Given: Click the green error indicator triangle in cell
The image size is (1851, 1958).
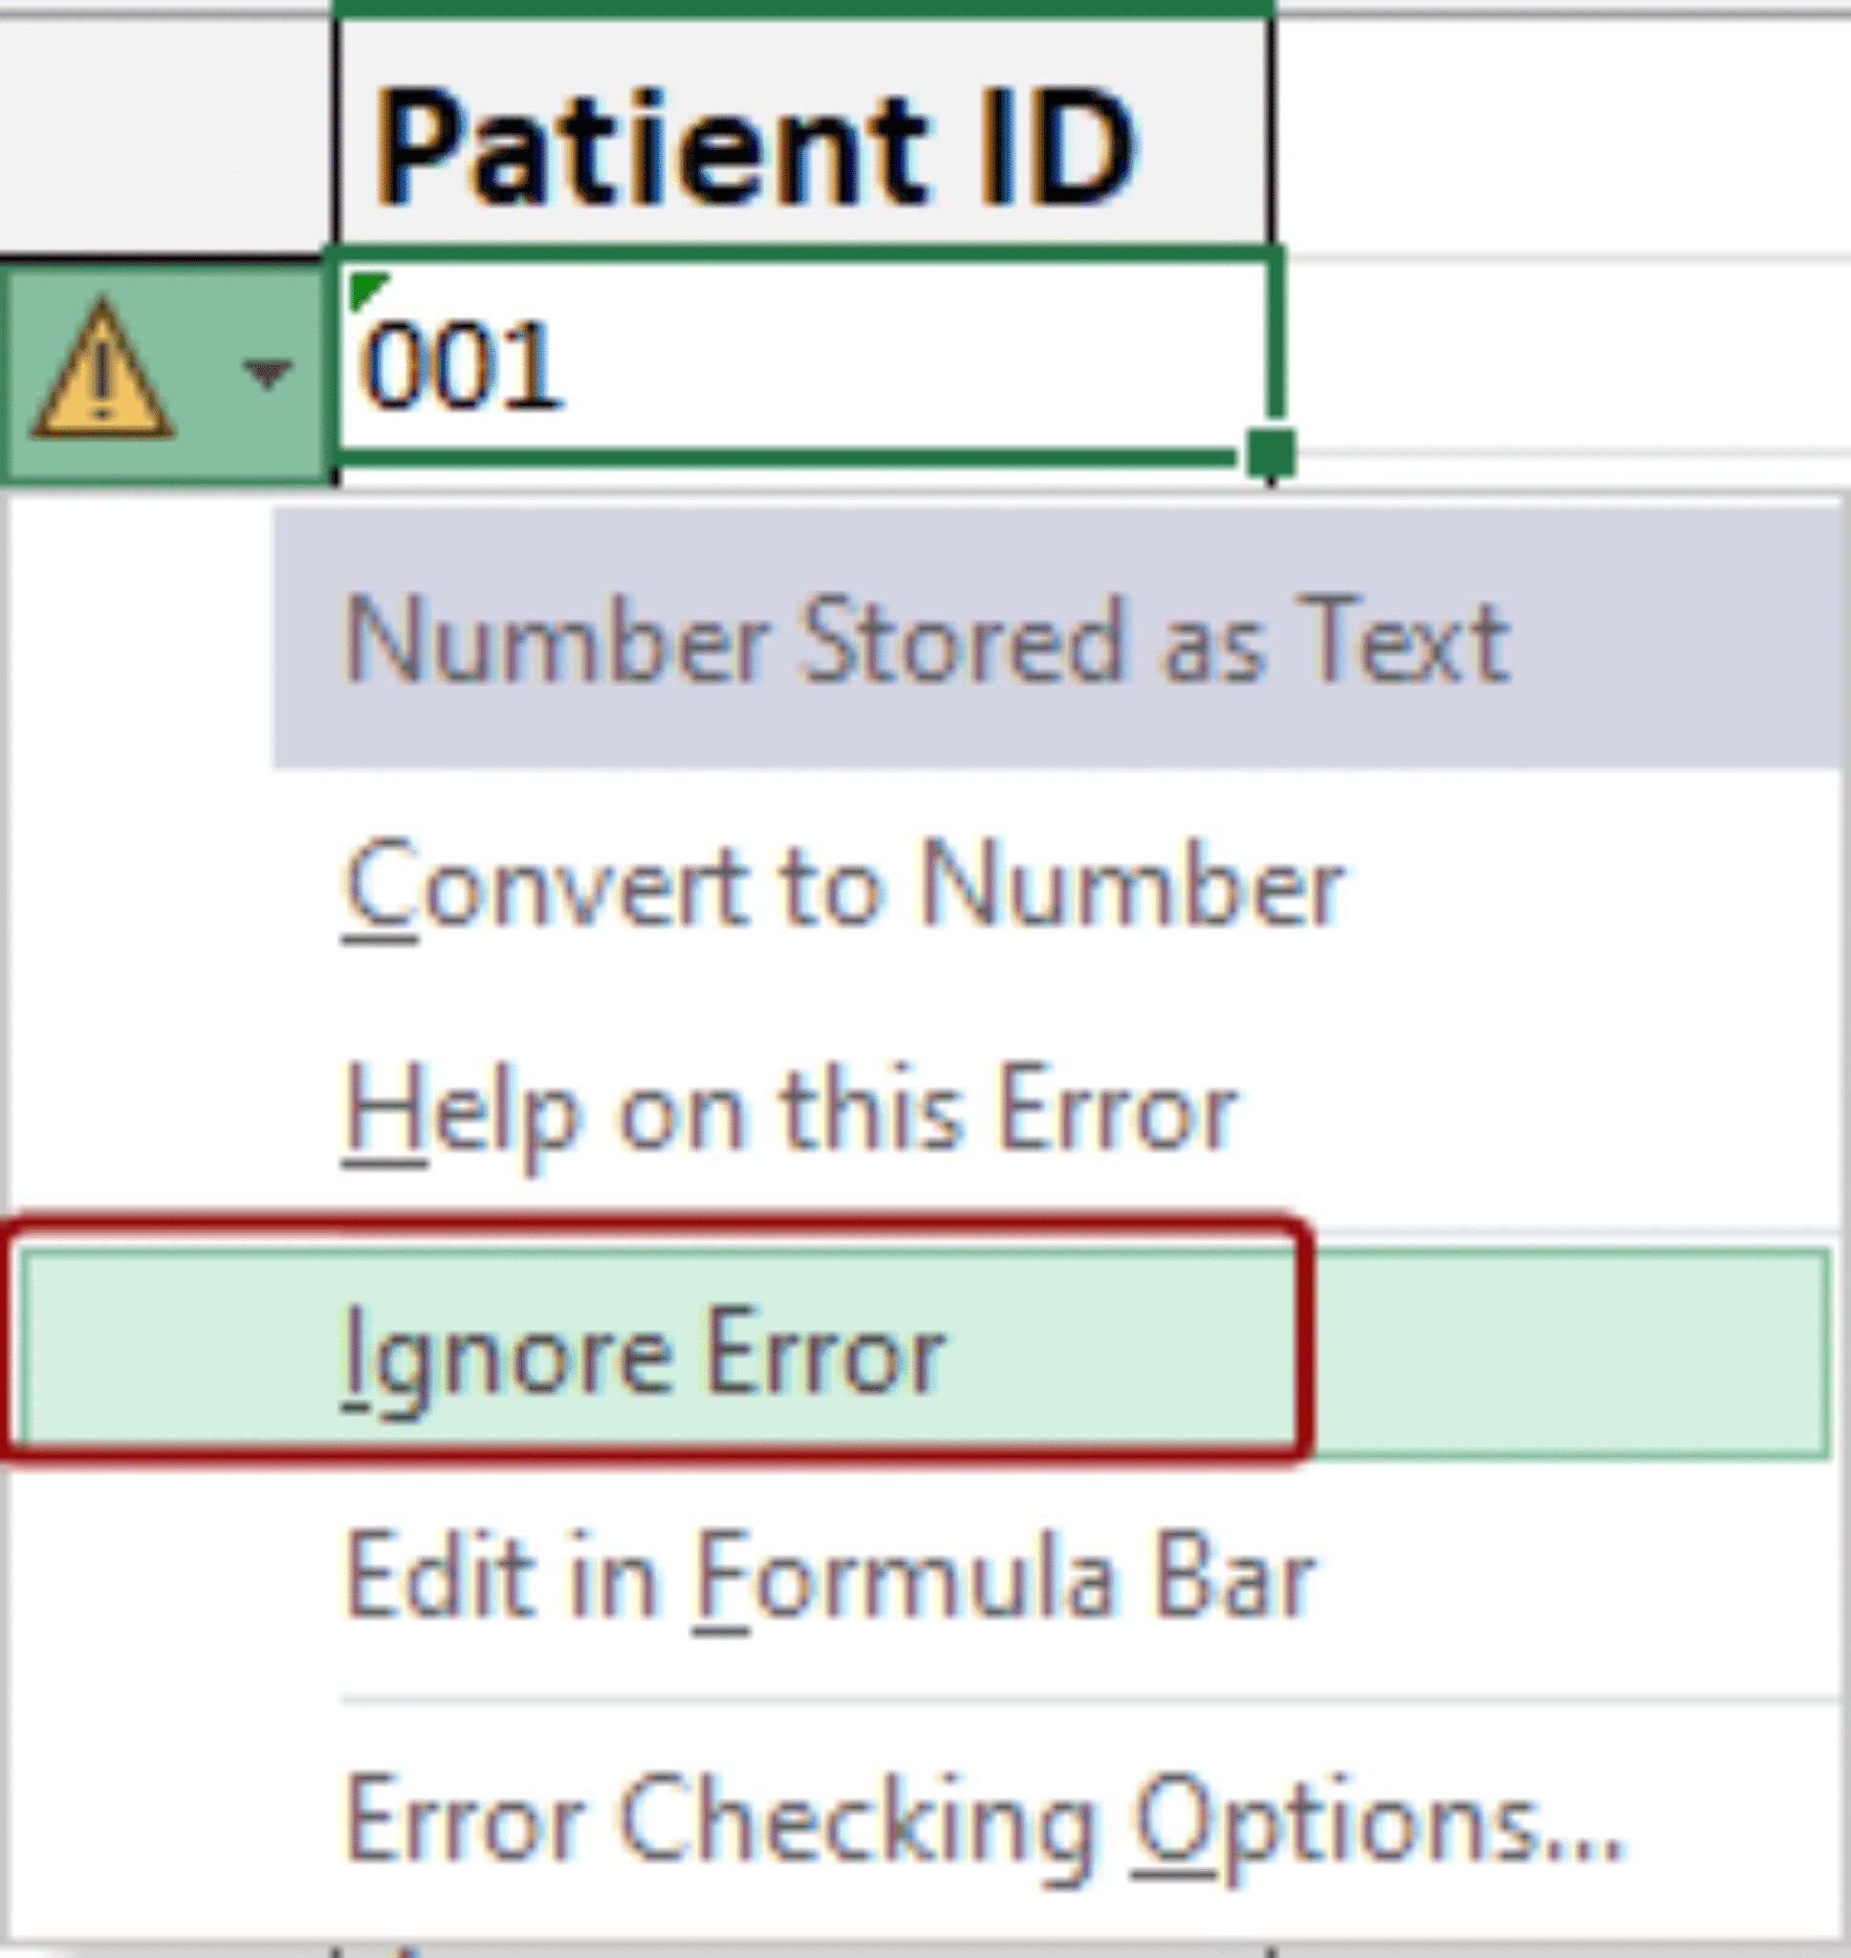Looking at the screenshot, I should click(x=365, y=286).
